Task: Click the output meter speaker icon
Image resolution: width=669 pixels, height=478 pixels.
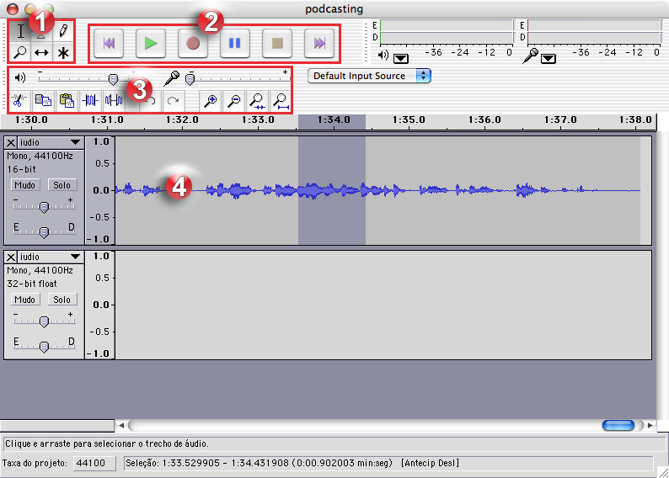Action: click(383, 55)
